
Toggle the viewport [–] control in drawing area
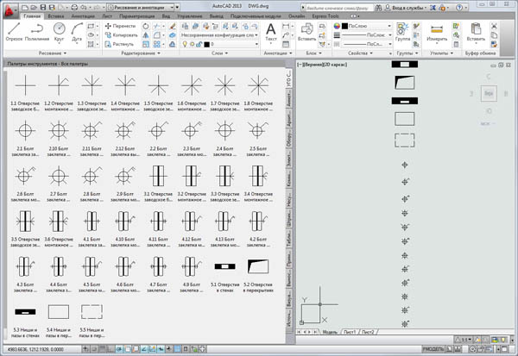(x=298, y=66)
